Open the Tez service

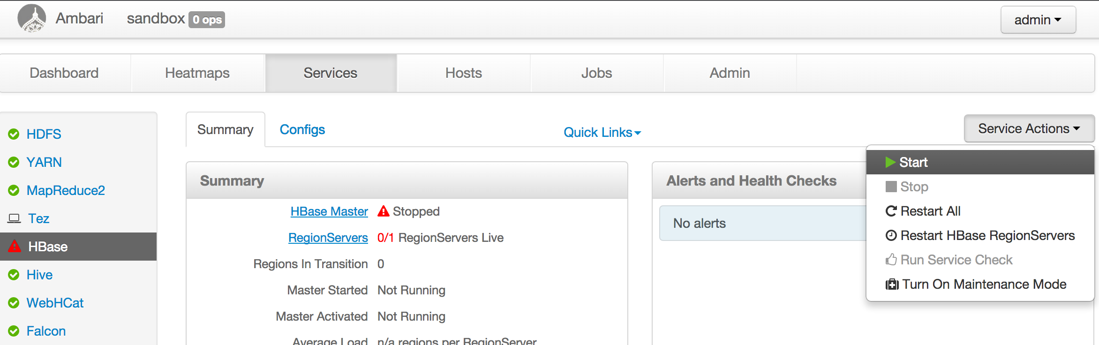(x=39, y=218)
